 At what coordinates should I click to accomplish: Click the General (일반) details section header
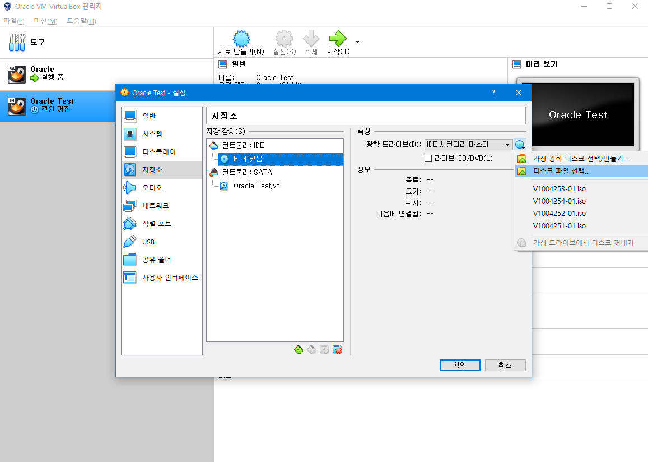(239, 64)
